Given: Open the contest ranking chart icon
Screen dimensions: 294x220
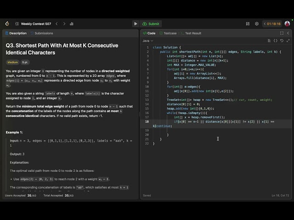Looking at the screenshot, I should point(72,24).
